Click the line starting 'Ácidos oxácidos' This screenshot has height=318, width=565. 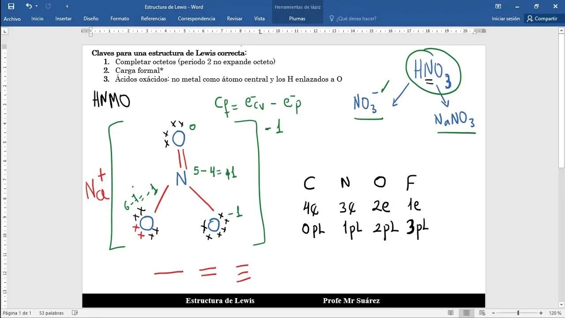click(x=229, y=79)
